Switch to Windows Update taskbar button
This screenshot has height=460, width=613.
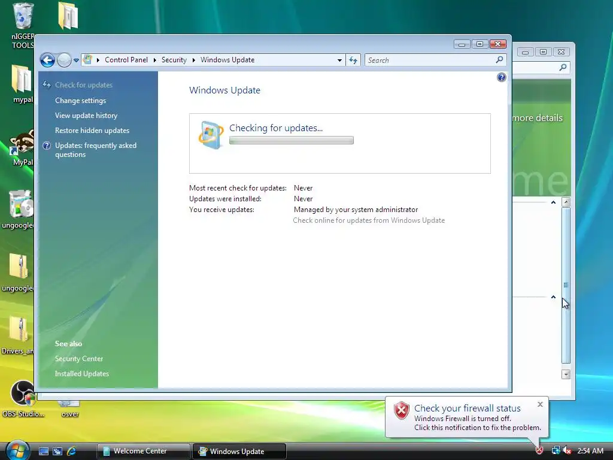(x=239, y=451)
